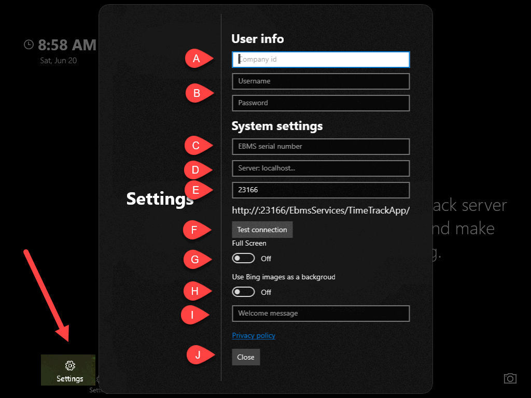Click the Settings gear icon button

pos(69,370)
